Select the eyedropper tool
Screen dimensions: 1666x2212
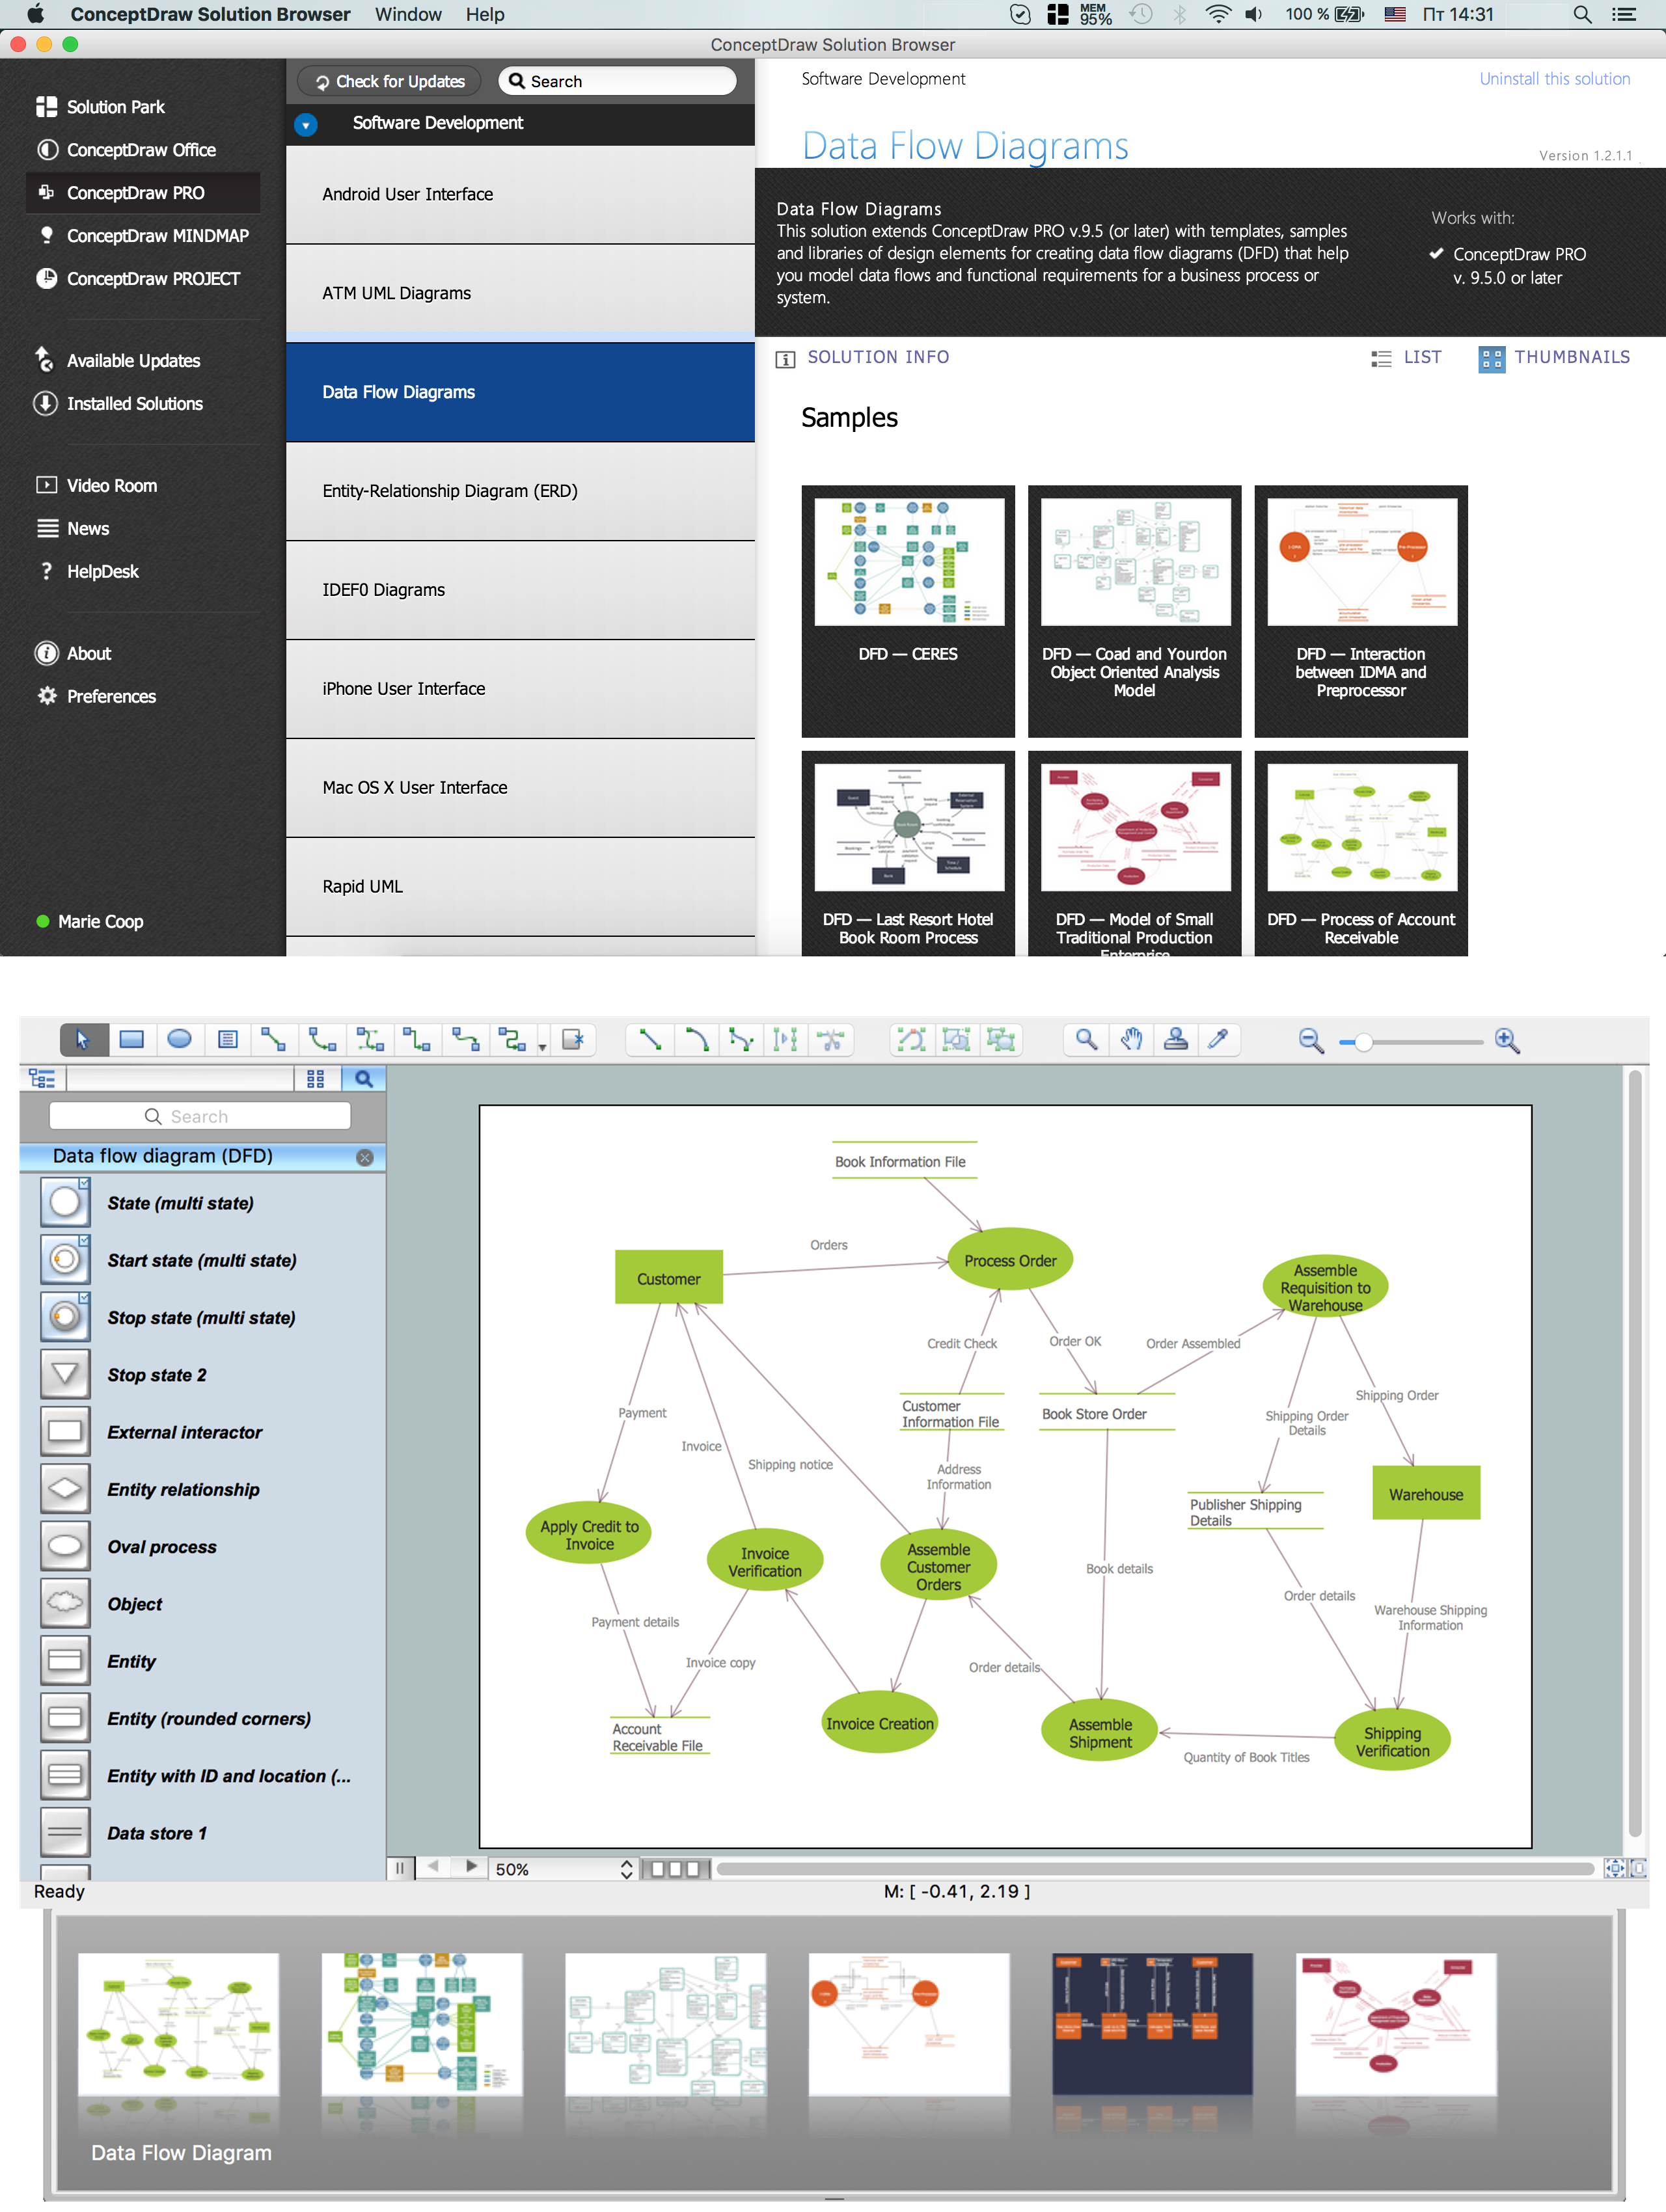[x=1219, y=1040]
